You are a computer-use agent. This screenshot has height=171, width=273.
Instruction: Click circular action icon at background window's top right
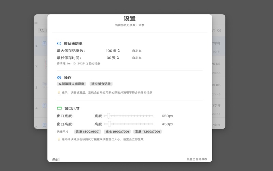coord(219,30)
